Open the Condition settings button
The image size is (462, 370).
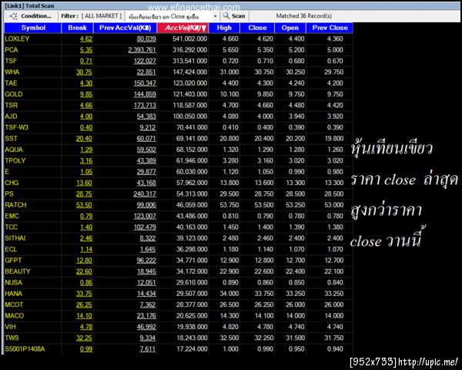[x=30, y=16]
